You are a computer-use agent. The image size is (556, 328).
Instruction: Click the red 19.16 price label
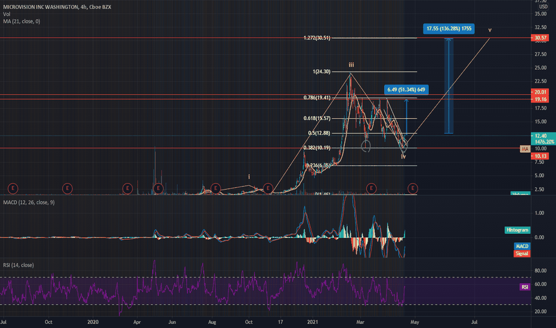point(540,99)
